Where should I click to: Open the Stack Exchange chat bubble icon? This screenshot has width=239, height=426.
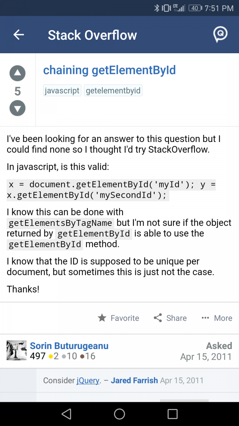[220, 34]
